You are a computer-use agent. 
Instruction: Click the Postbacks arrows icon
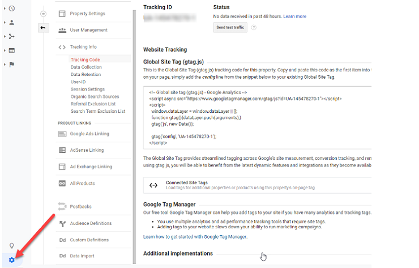[62, 206]
